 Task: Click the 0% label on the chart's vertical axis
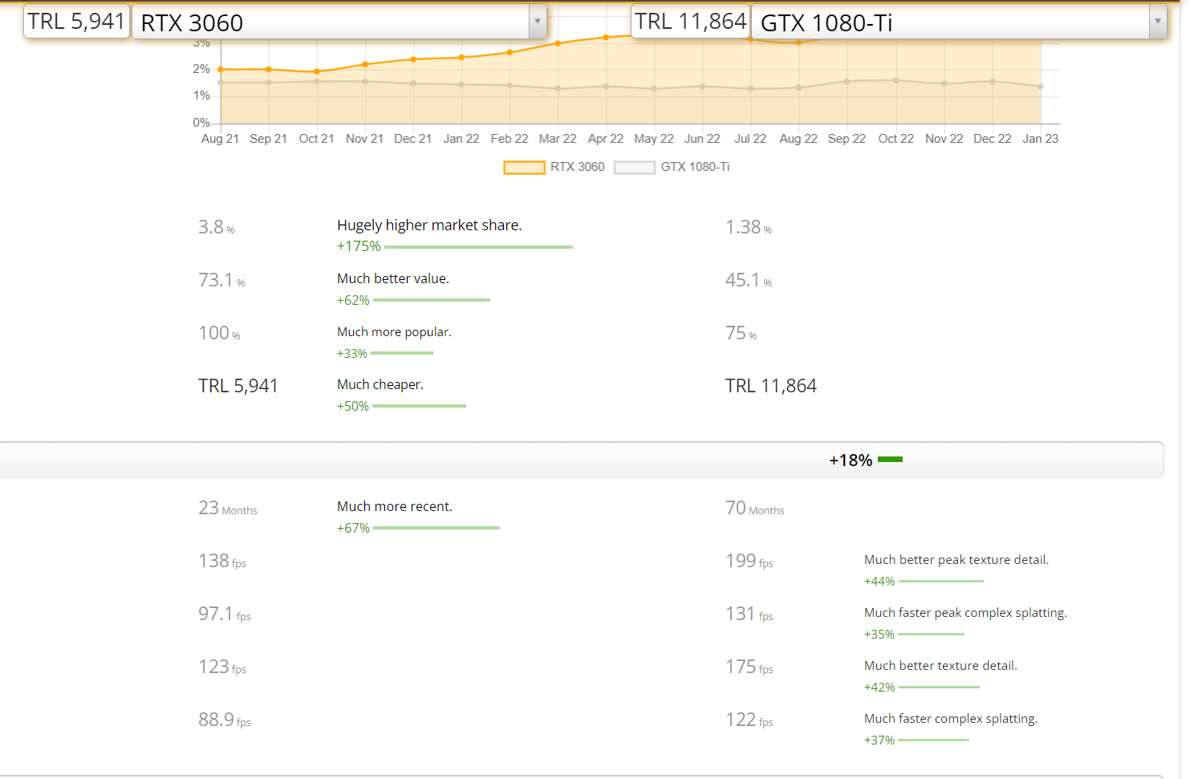pyautogui.click(x=201, y=123)
